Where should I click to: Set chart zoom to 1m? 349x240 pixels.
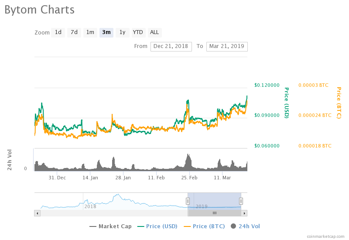coord(90,32)
